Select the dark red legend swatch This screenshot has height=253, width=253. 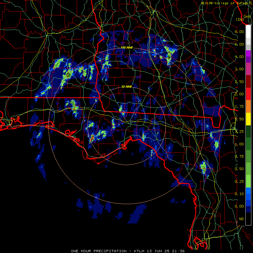[248, 82]
